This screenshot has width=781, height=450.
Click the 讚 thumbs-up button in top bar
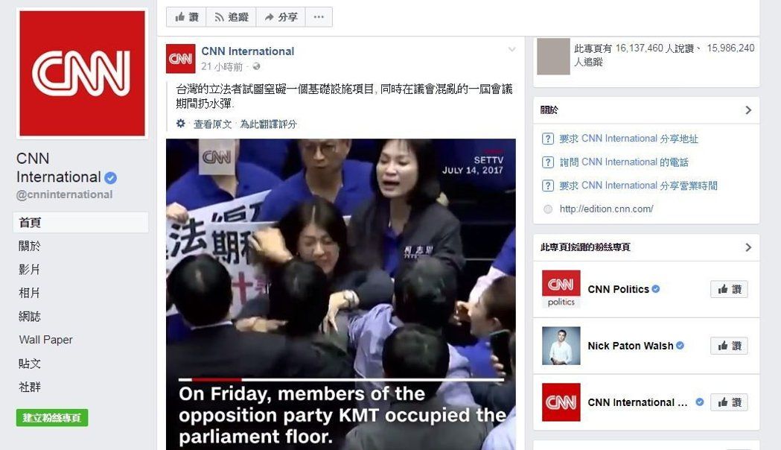[186, 17]
